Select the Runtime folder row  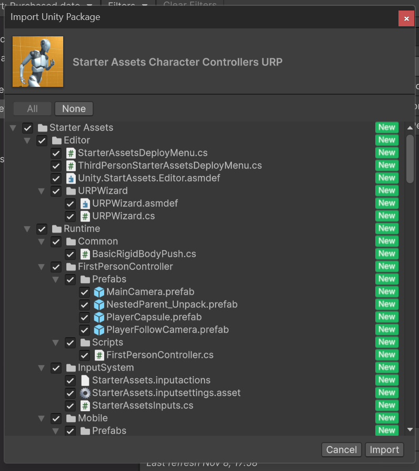[x=82, y=229]
